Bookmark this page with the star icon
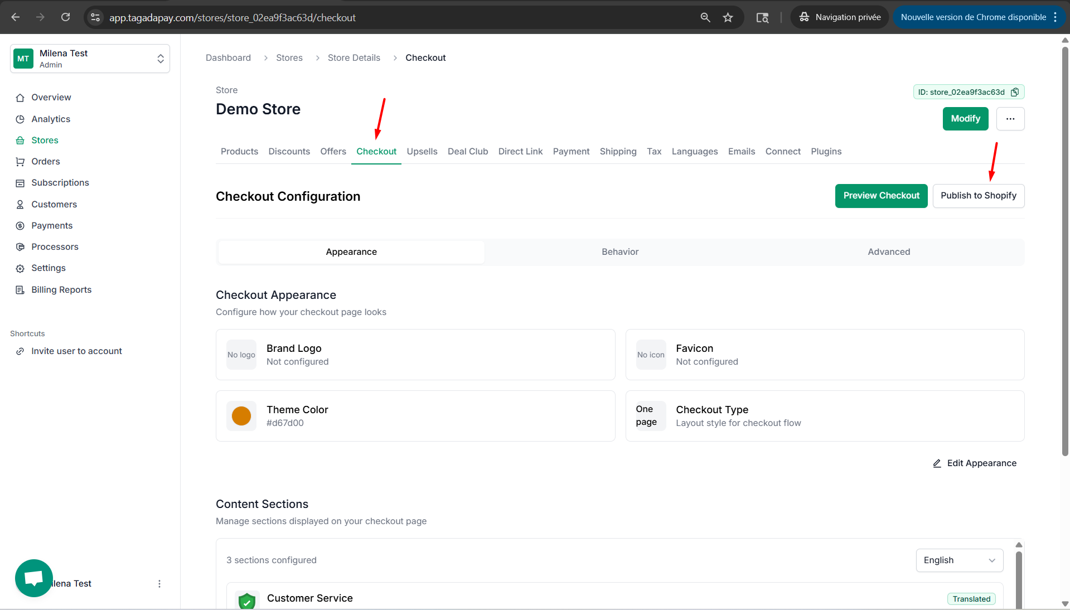The image size is (1070, 610). click(728, 17)
